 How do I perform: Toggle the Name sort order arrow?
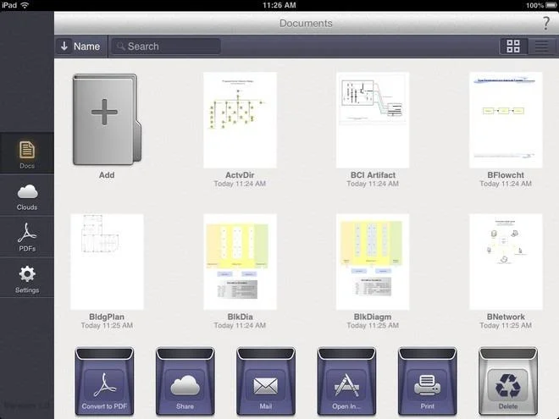point(64,46)
